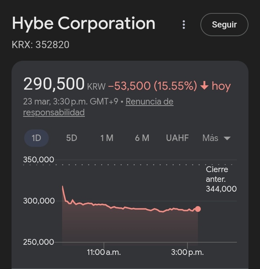The image size is (260, 269).
Task: Click the −53,500 (15.55%) change text
Action: (x=152, y=85)
